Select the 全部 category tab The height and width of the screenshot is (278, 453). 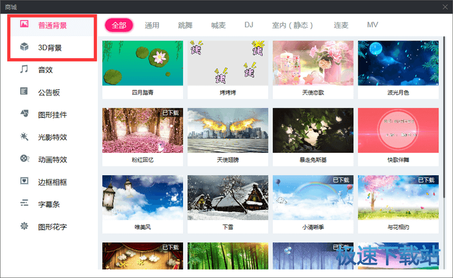pyautogui.click(x=119, y=25)
